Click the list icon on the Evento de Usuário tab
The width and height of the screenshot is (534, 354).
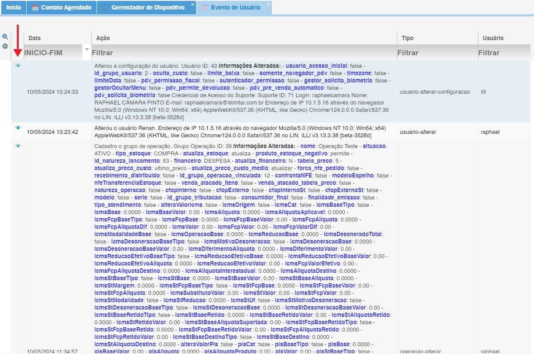[205, 7]
